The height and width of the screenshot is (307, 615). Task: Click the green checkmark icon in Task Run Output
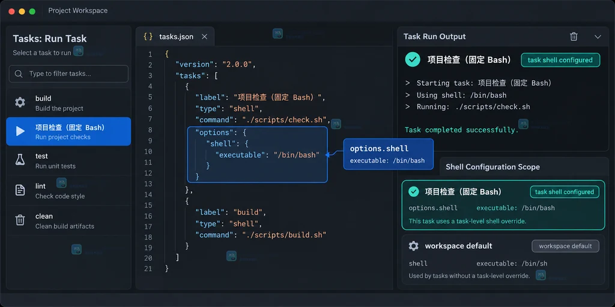pyautogui.click(x=413, y=60)
